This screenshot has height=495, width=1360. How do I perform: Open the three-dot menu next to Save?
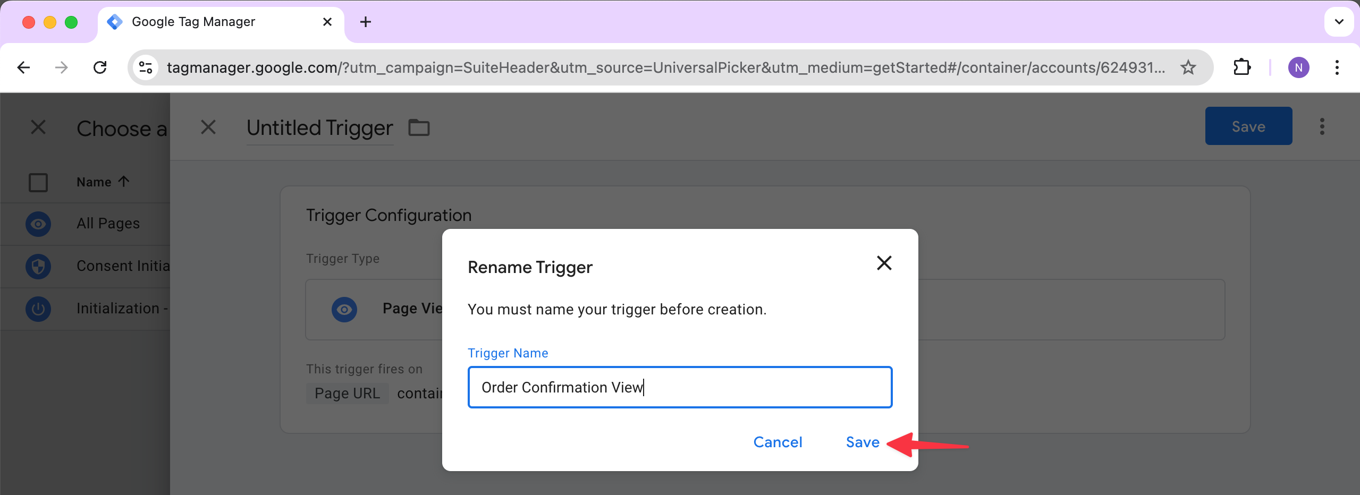click(x=1322, y=126)
